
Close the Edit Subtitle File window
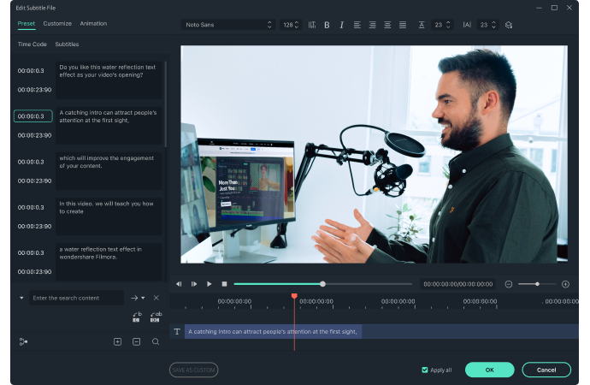[x=569, y=8]
